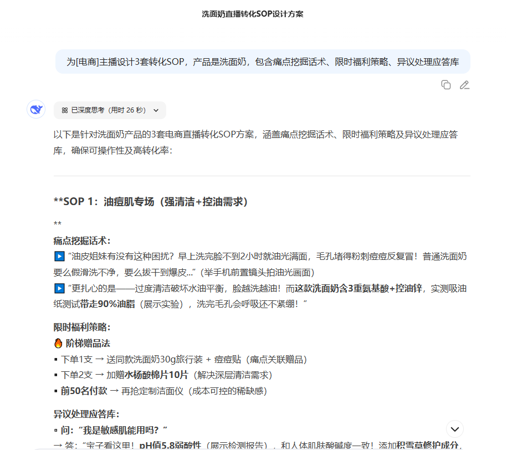Copy the user's prompt message

point(446,85)
